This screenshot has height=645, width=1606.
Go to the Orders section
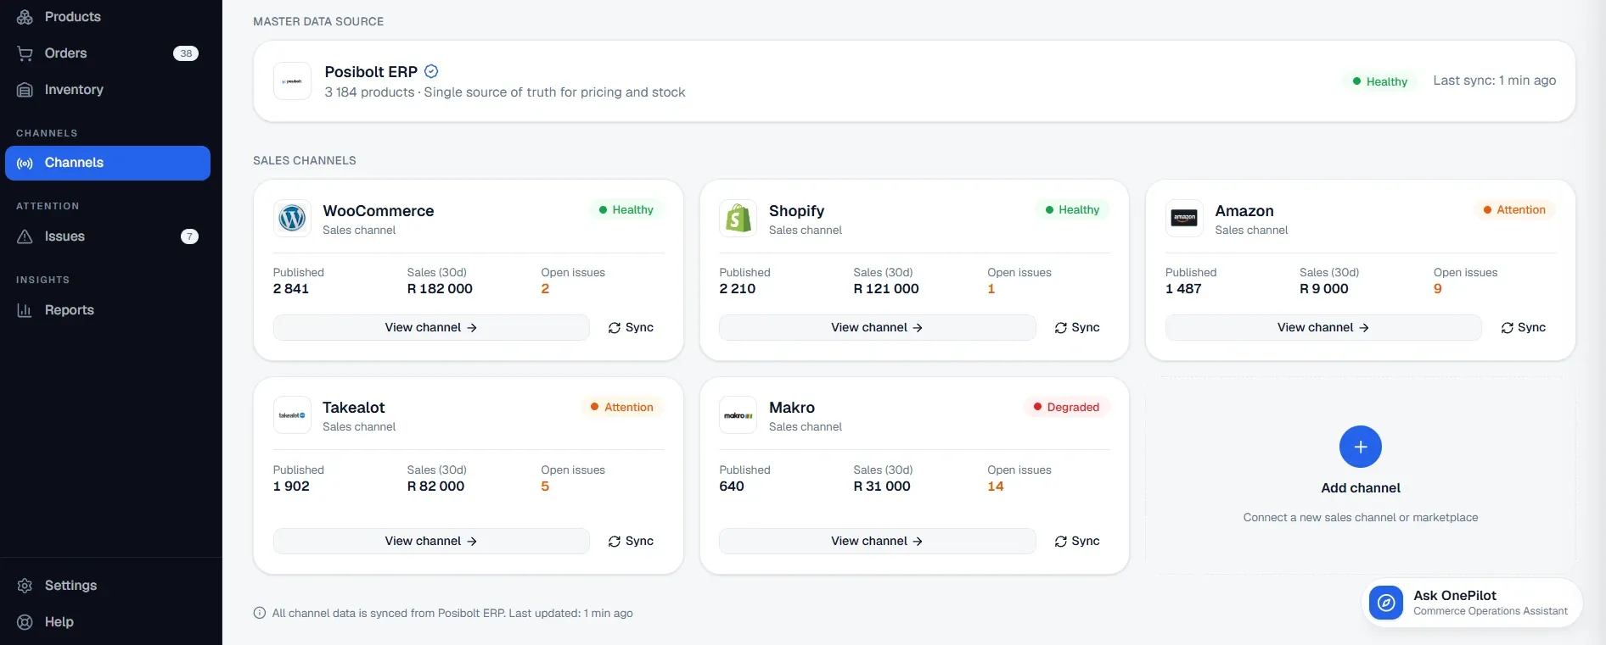pos(108,53)
